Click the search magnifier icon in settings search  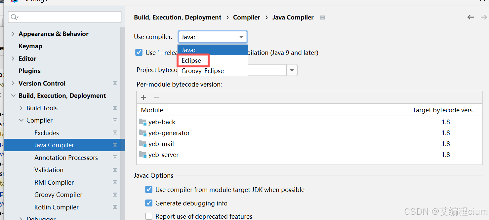pyautogui.click(x=14, y=17)
